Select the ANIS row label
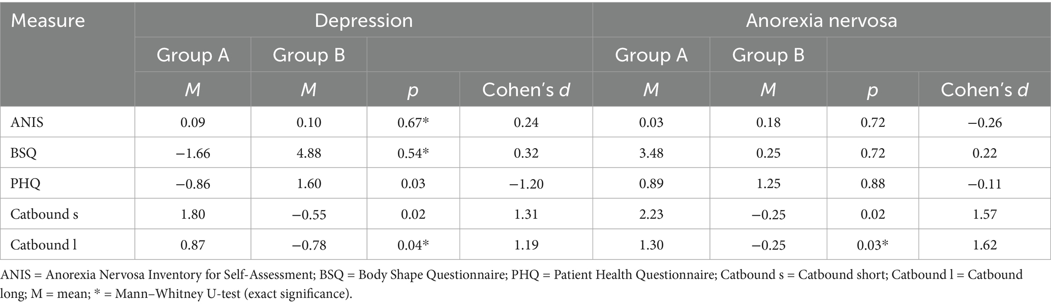The width and height of the screenshot is (1051, 306). 27,122
